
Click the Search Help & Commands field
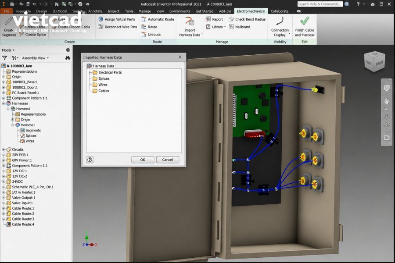pos(320,4)
